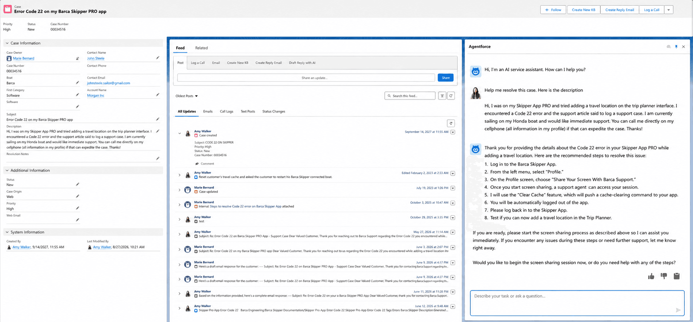Click the blue Share button
Image resolution: width=693 pixels, height=322 pixels.
445,78
